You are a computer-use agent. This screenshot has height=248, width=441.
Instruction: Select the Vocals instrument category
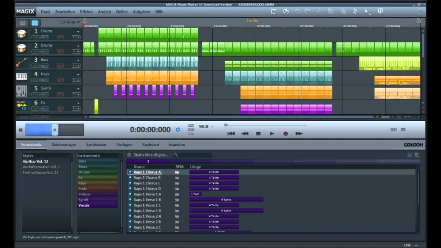click(98, 205)
